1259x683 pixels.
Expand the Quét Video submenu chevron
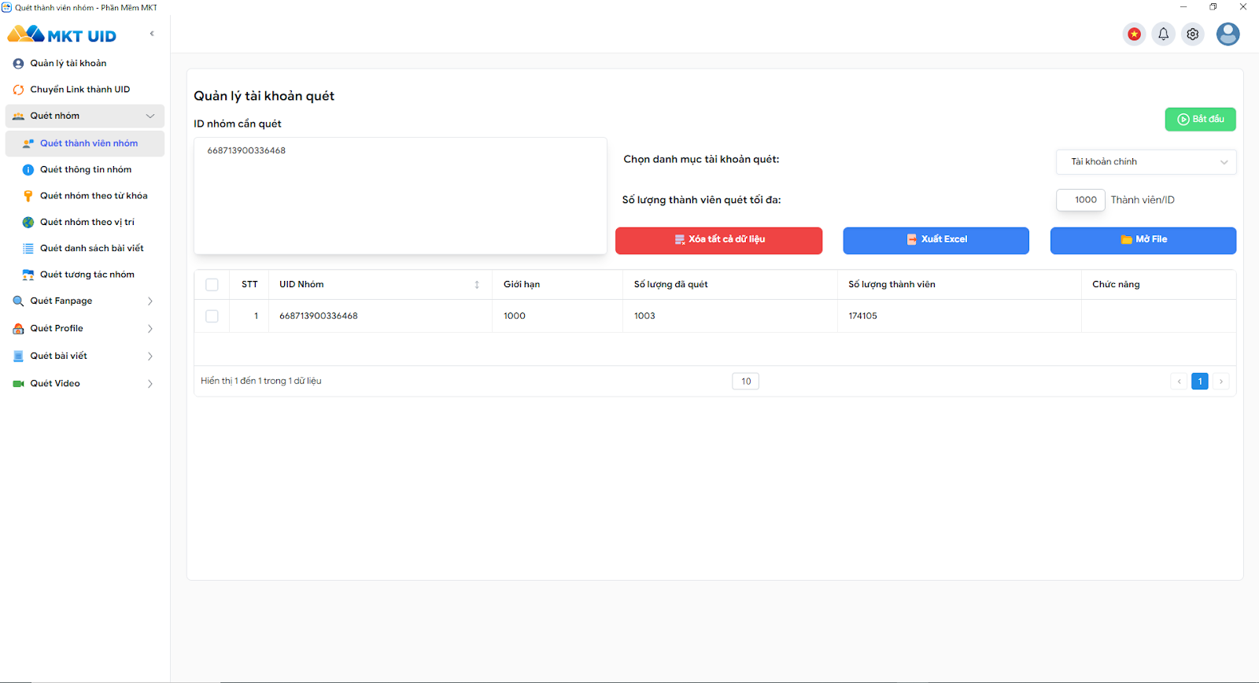click(150, 384)
